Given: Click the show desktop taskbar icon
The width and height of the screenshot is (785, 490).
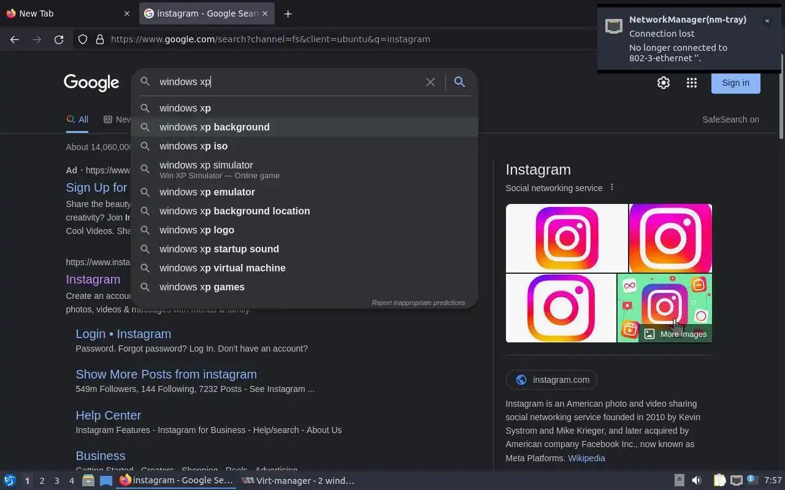Looking at the screenshot, I should [106, 481].
